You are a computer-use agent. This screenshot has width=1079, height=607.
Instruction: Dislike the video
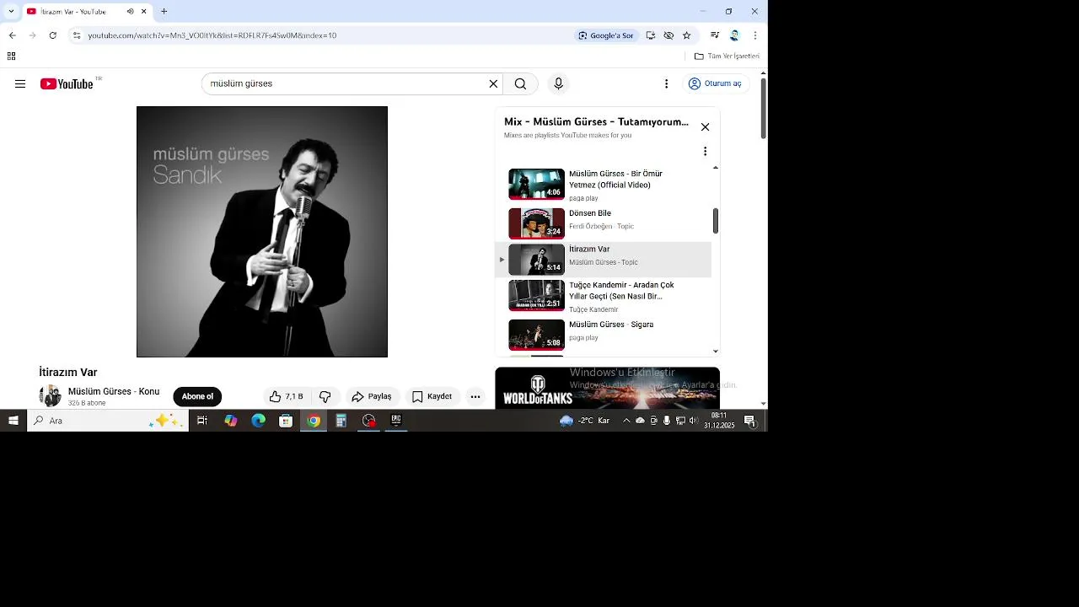point(325,396)
